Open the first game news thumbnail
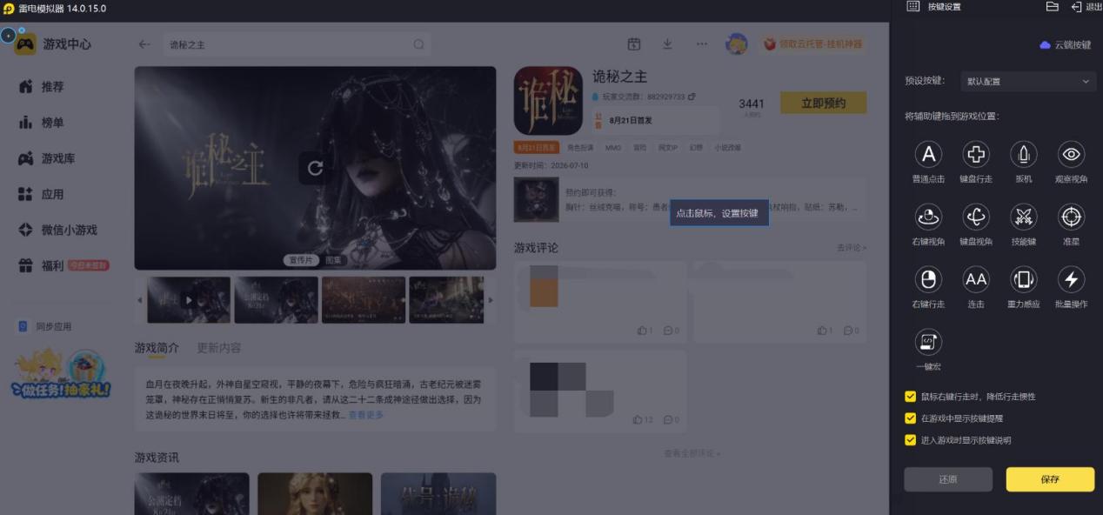 191,493
